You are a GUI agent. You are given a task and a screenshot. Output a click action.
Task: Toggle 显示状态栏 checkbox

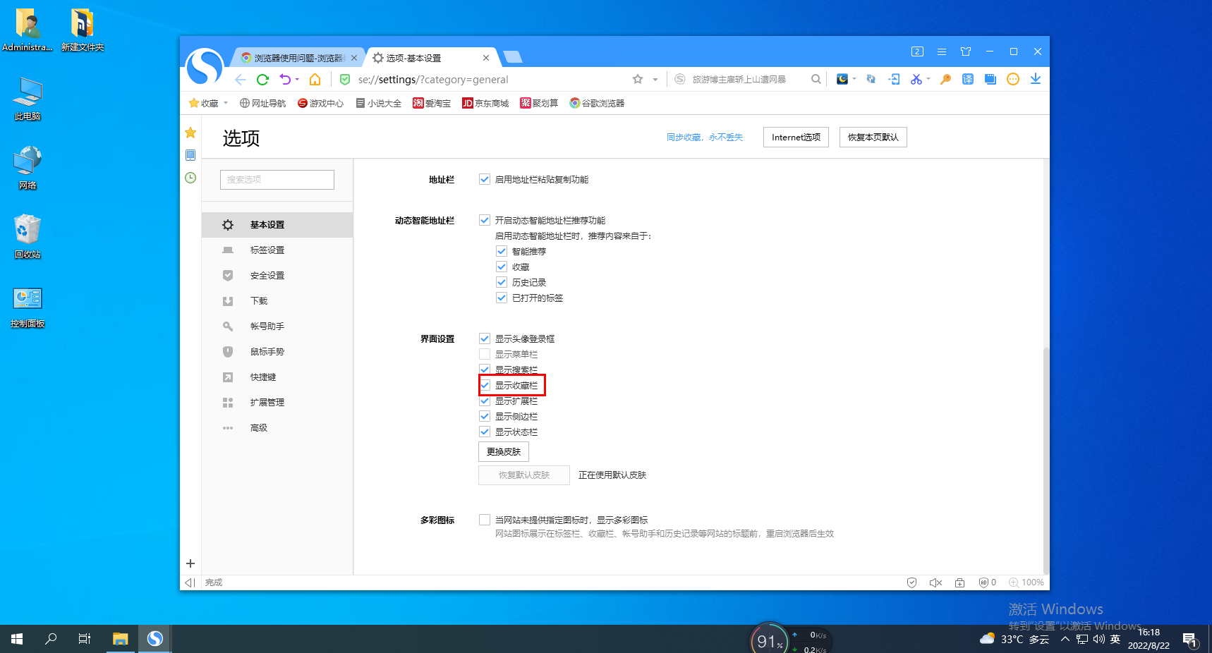[x=485, y=432]
